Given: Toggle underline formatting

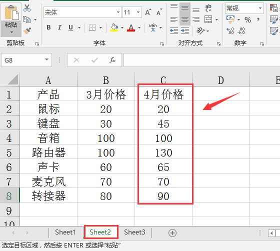Looking at the screenshot, I should pos(70,27).
